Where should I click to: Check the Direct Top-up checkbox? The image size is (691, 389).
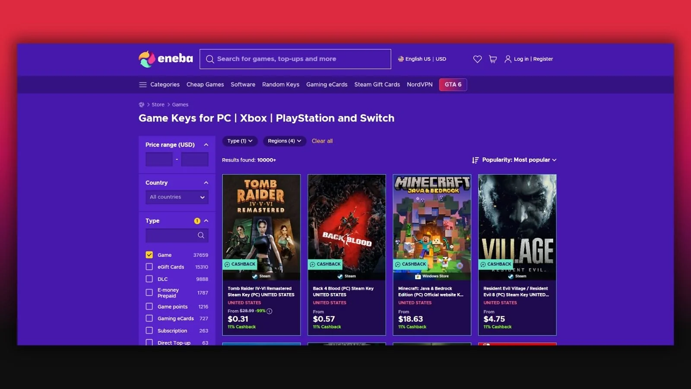(x=149, y=342)
